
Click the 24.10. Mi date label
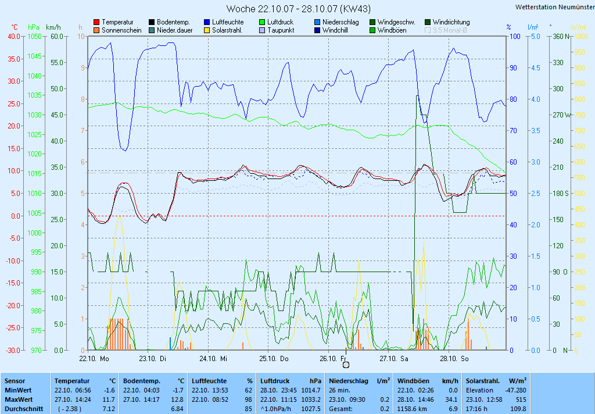pos(213,358)
